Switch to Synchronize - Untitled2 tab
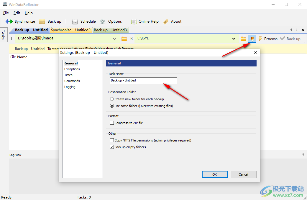This screenshot has height=200, width=307. click(71, 30)
